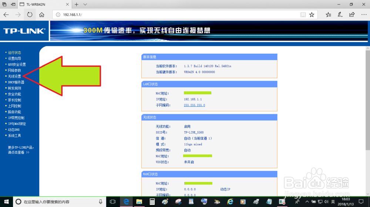Expand 路由功能 menu item
This screenshot has width=370, height=207.
14,112
